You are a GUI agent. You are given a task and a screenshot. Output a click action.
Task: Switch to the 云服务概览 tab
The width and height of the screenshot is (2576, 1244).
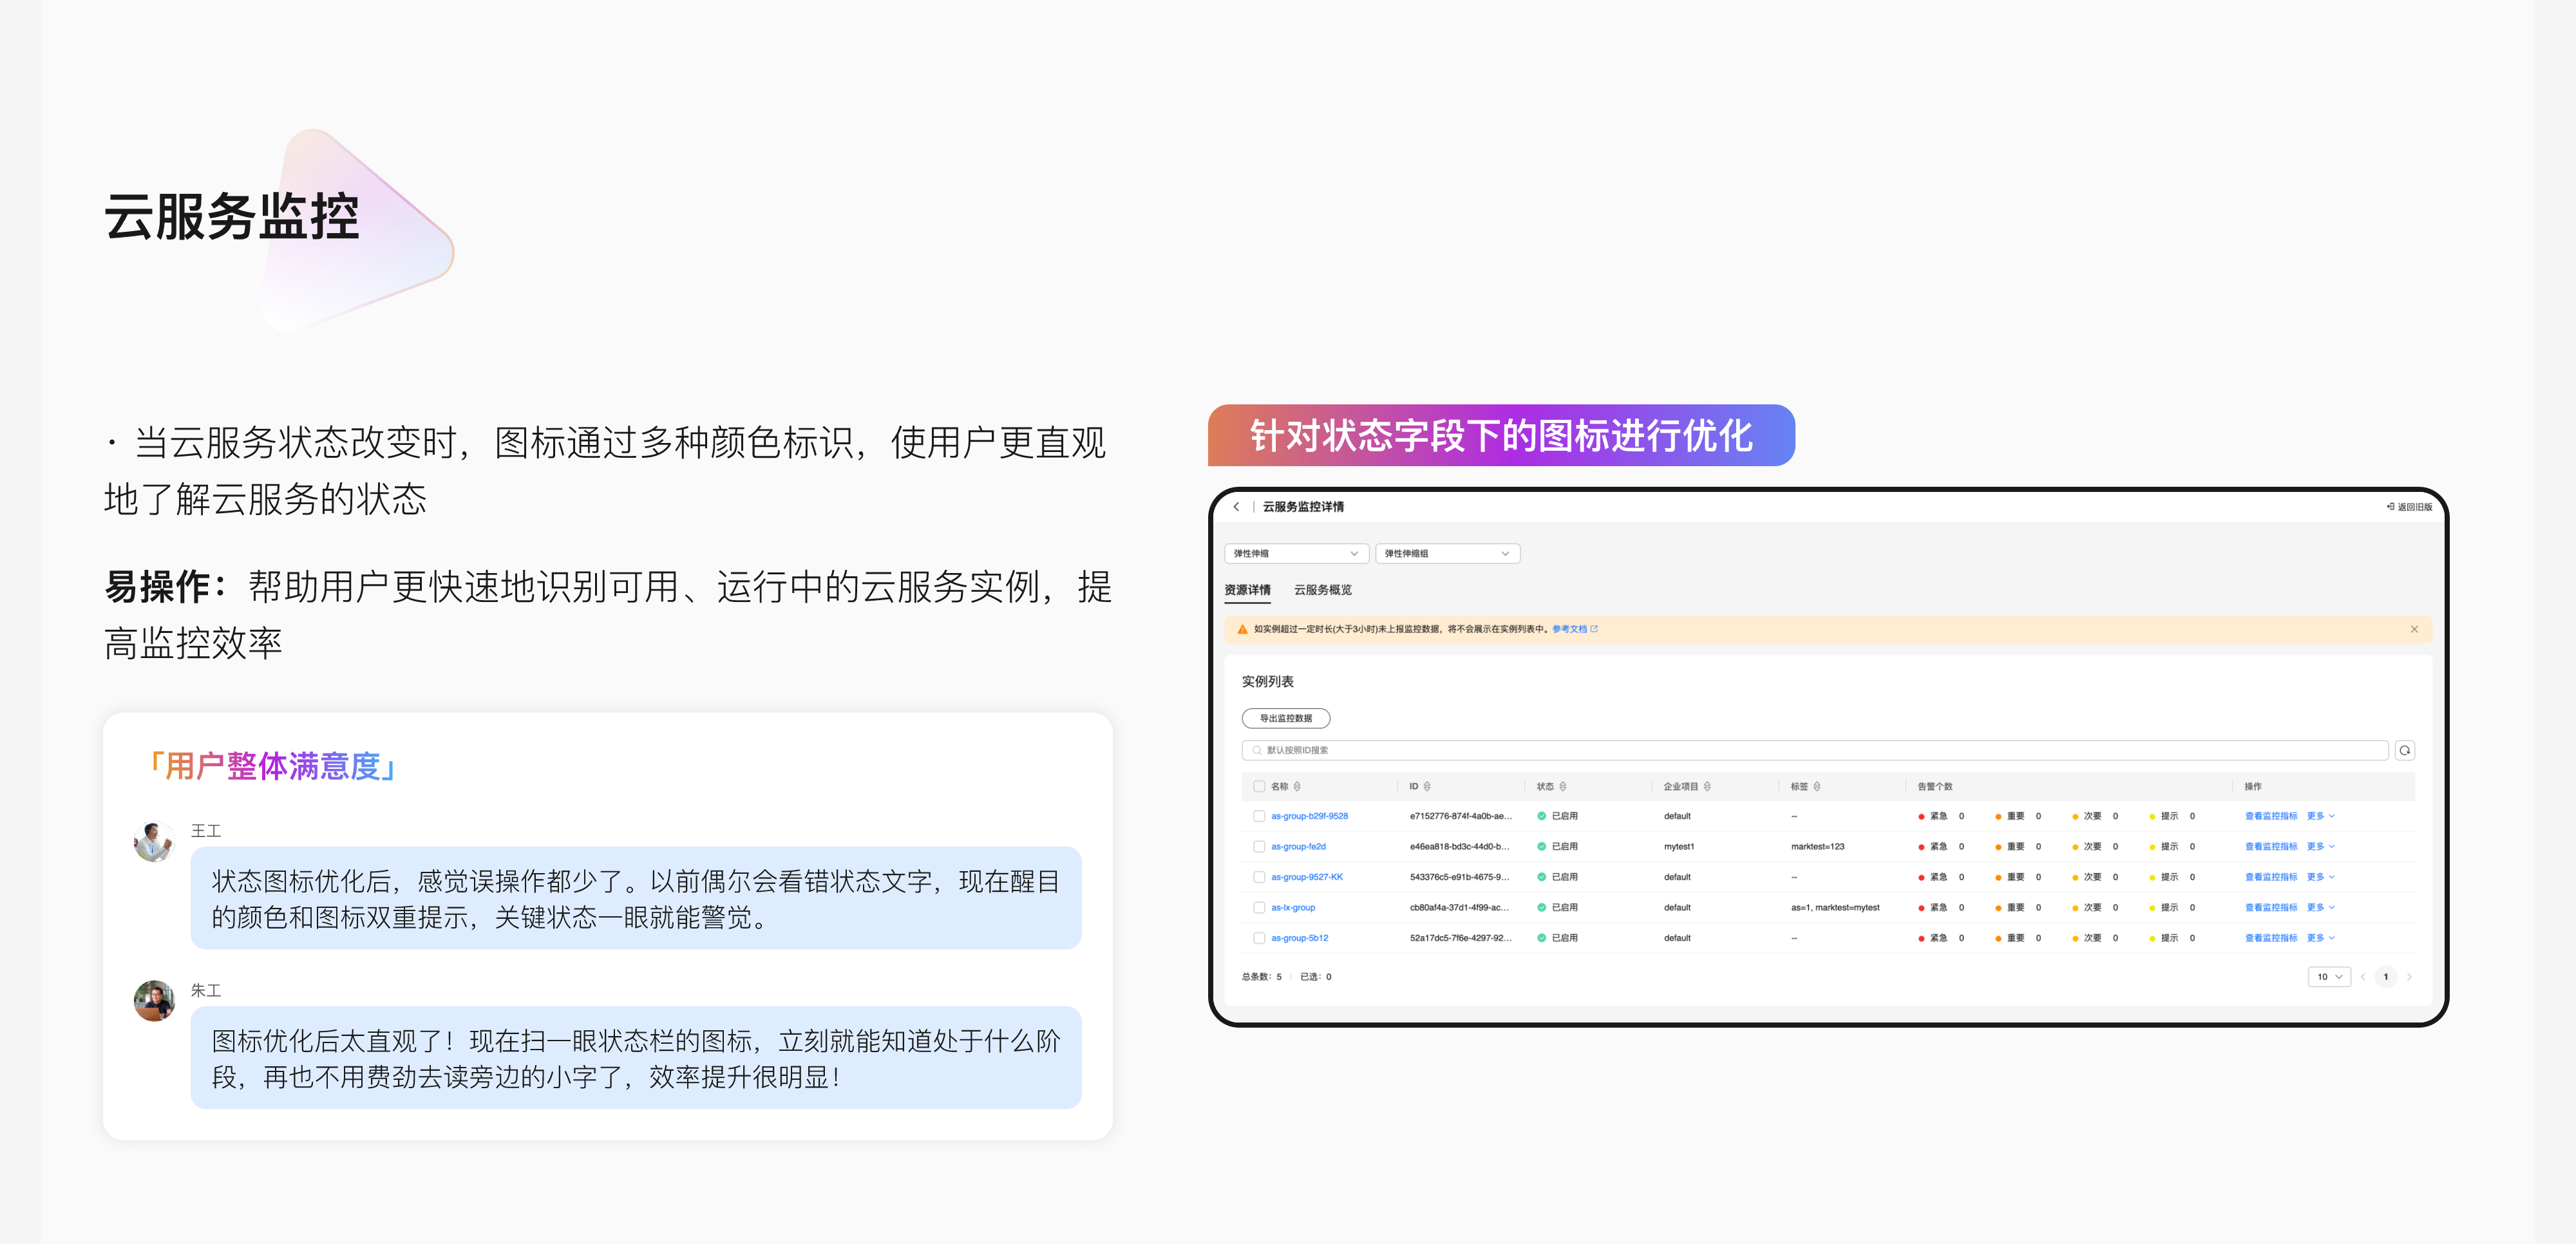1322,590
